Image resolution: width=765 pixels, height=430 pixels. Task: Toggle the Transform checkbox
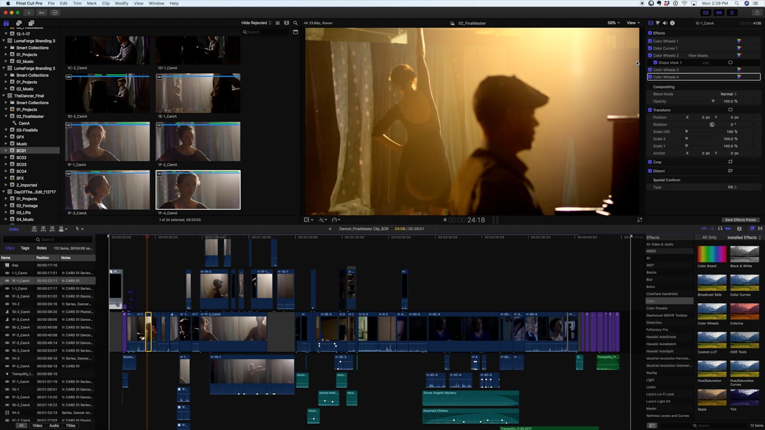650,110
